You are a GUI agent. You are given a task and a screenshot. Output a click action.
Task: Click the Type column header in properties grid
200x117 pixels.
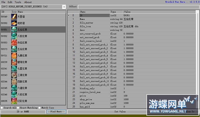coord(116,12)
